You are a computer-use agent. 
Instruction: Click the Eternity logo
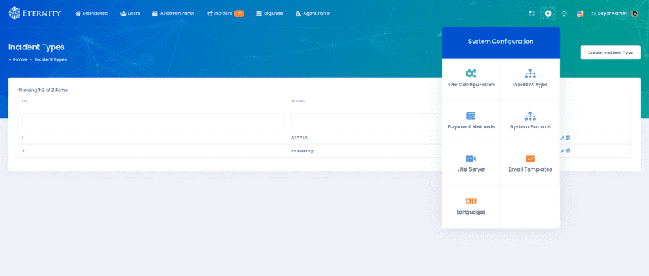coord(35,13)
